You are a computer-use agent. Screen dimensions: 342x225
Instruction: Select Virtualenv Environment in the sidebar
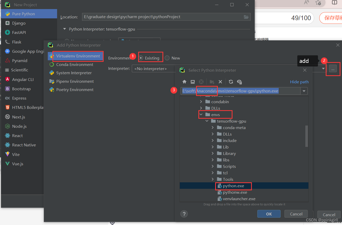[x=75, y=56]
